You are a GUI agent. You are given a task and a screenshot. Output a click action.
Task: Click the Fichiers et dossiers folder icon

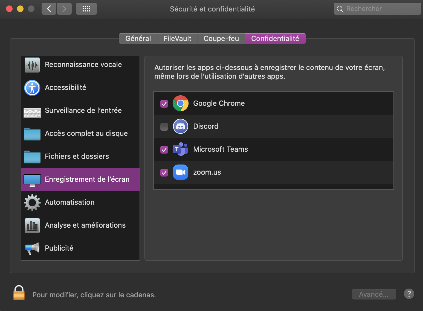tap(32, 157)
